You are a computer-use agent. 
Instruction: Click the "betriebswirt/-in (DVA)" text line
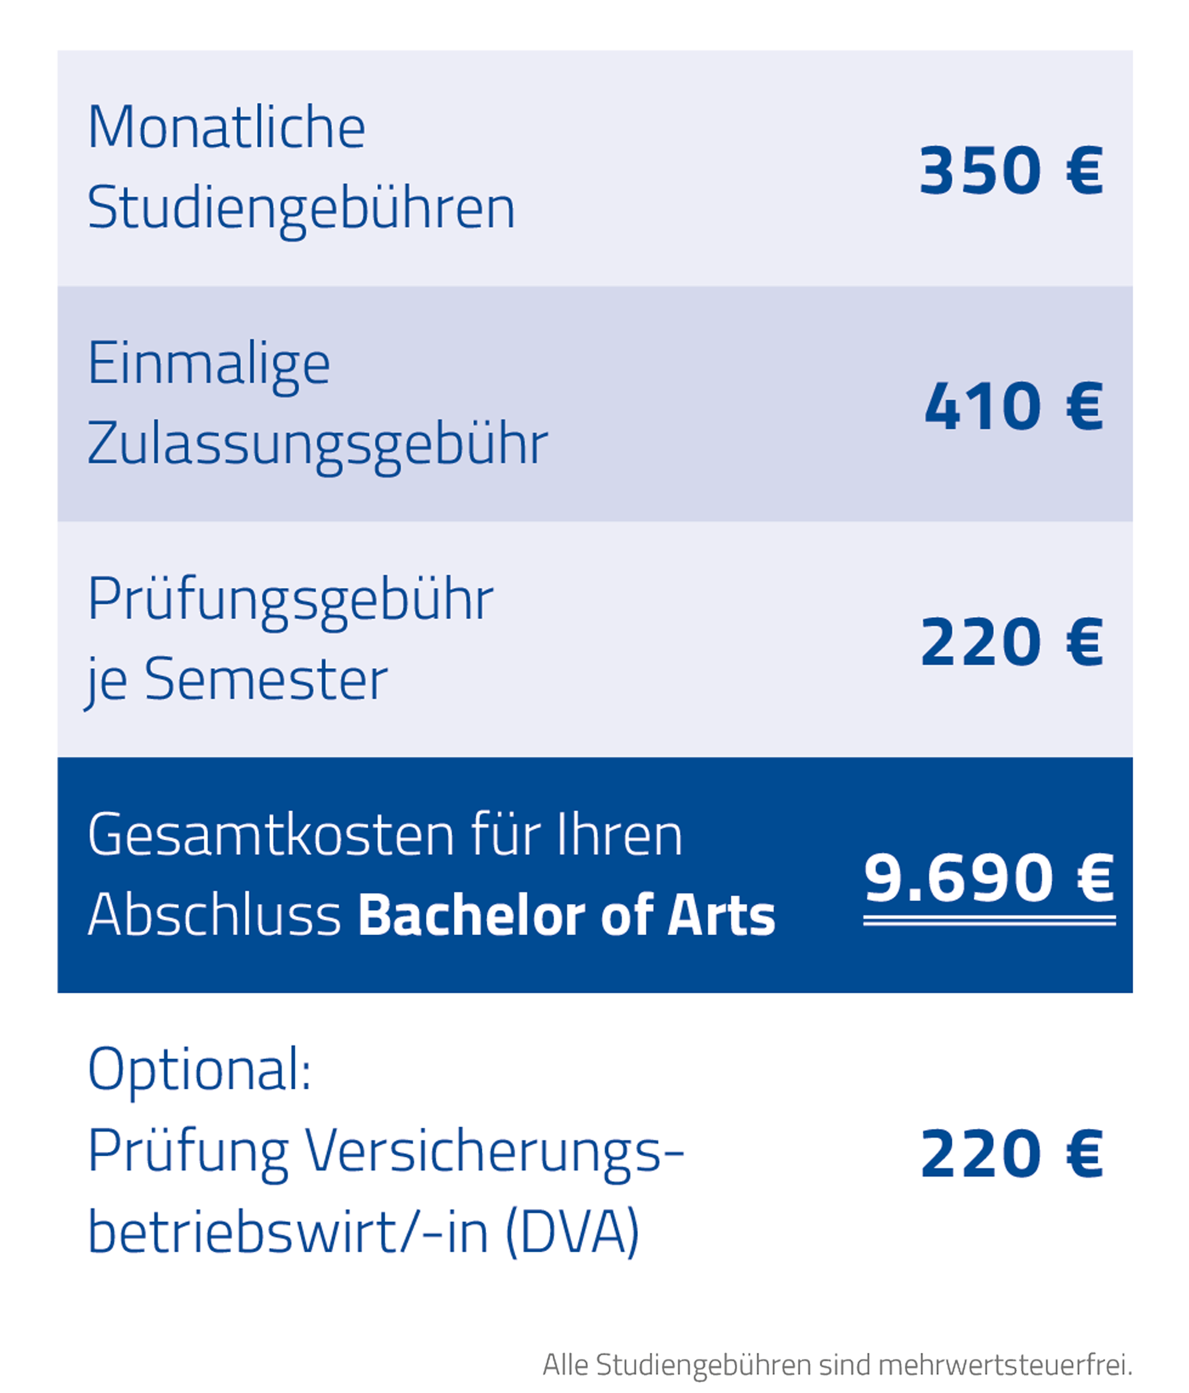tap(364, 1232)
